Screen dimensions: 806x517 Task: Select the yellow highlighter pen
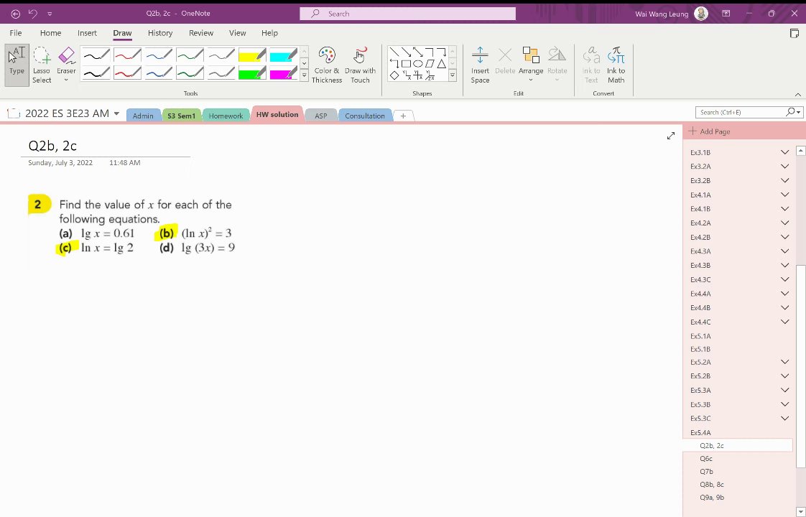coord(252,55)
